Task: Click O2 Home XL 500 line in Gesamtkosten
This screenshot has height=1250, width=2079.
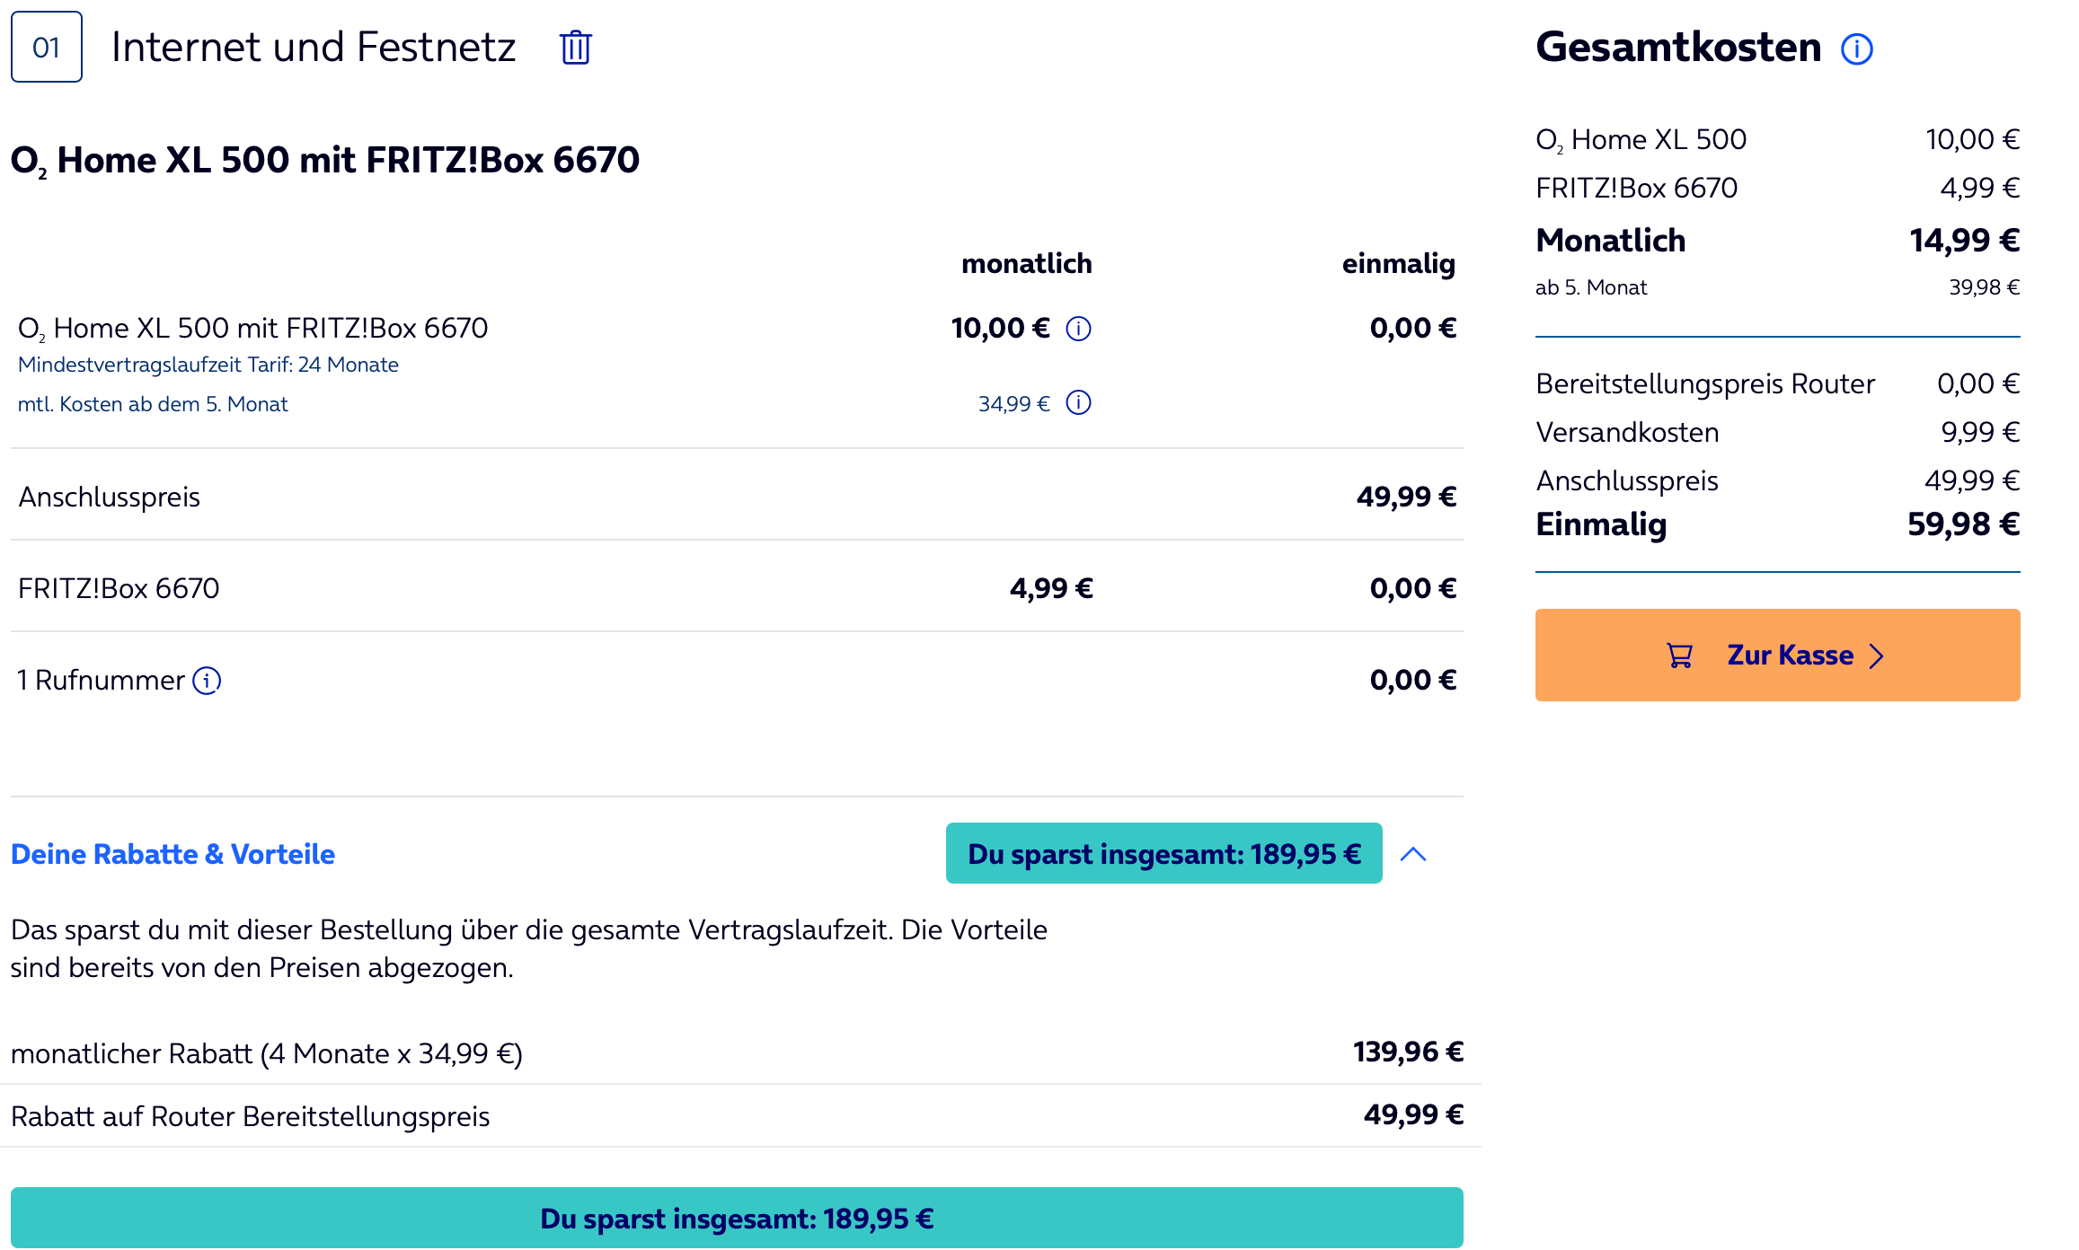Action: (x=1777, y=139)
